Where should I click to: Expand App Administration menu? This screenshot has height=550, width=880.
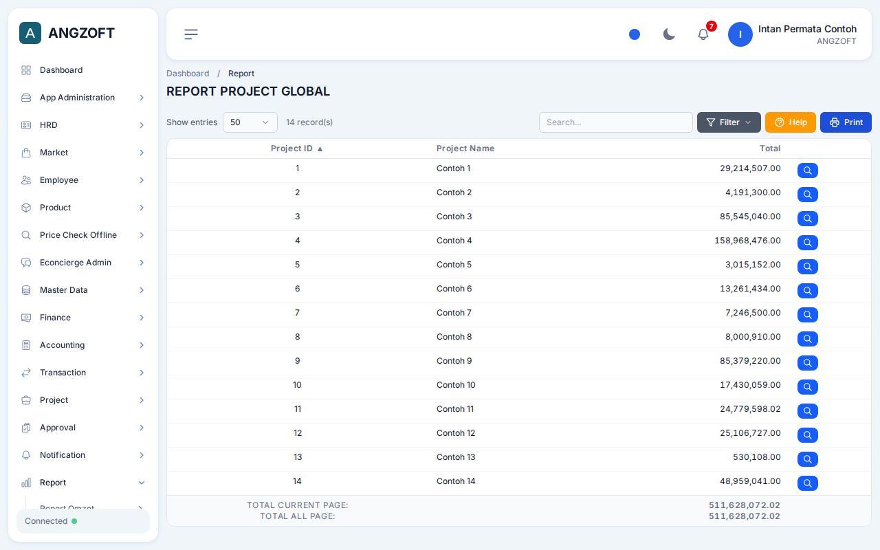pyautogui.click(x=83, y=98)
